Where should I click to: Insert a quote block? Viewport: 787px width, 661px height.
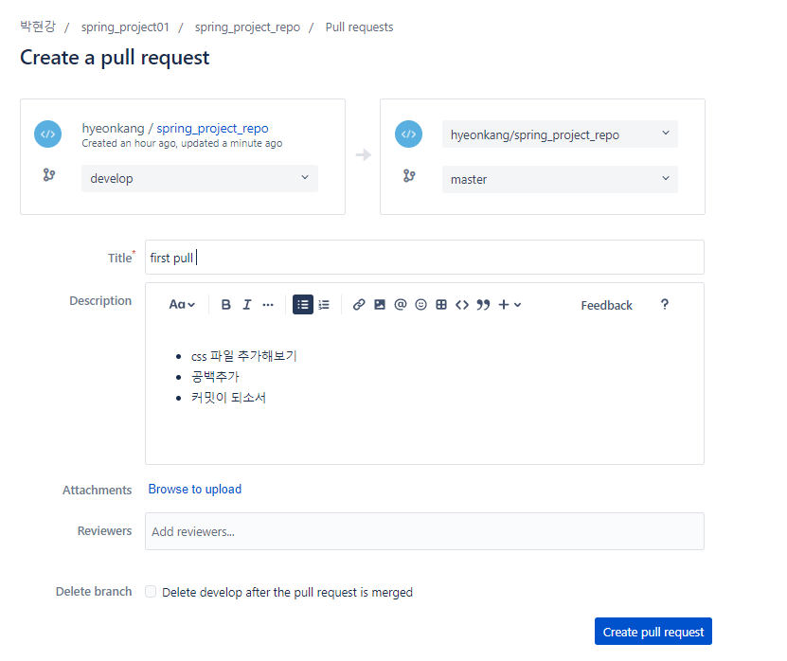(x=483, y=305)
